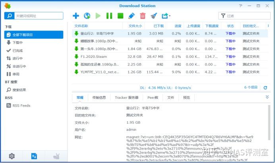Sort by 上传速度 column header
This screenshot has width=275, height=163.
click(194, 26)
